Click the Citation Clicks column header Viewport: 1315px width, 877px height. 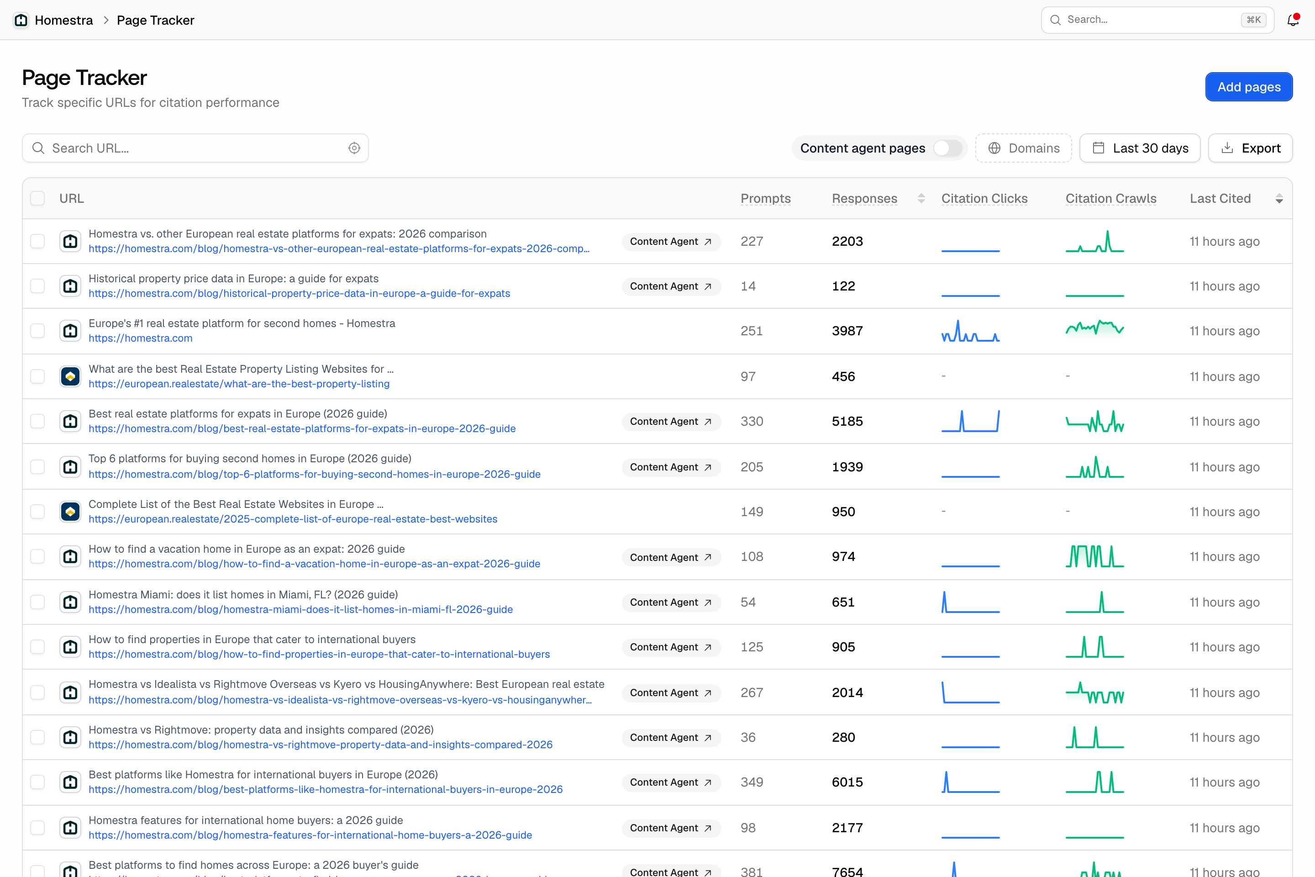pyautogui.click(x=984, y=199)
